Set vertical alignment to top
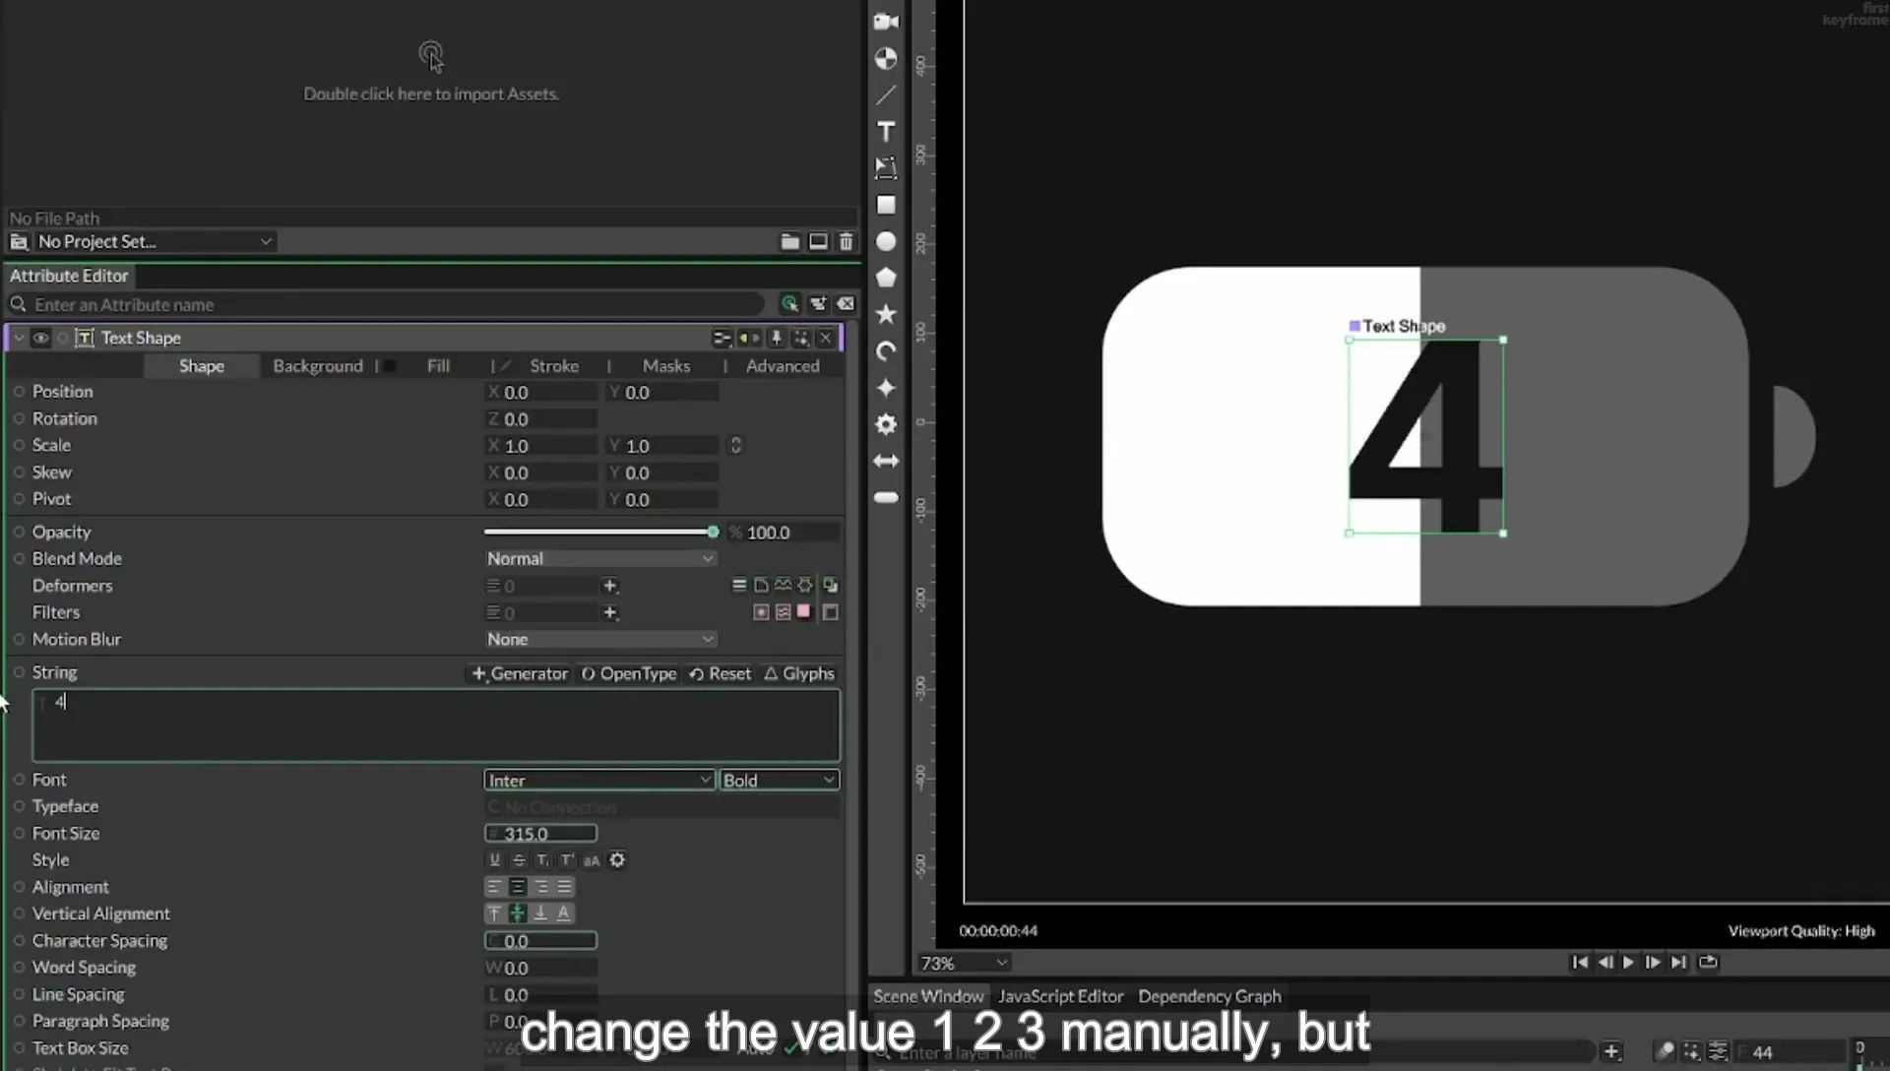 click(x=494, y=913)
